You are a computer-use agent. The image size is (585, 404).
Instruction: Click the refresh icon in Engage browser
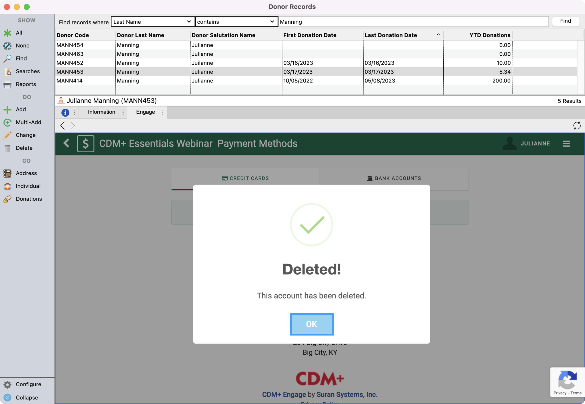click(577, 126)
